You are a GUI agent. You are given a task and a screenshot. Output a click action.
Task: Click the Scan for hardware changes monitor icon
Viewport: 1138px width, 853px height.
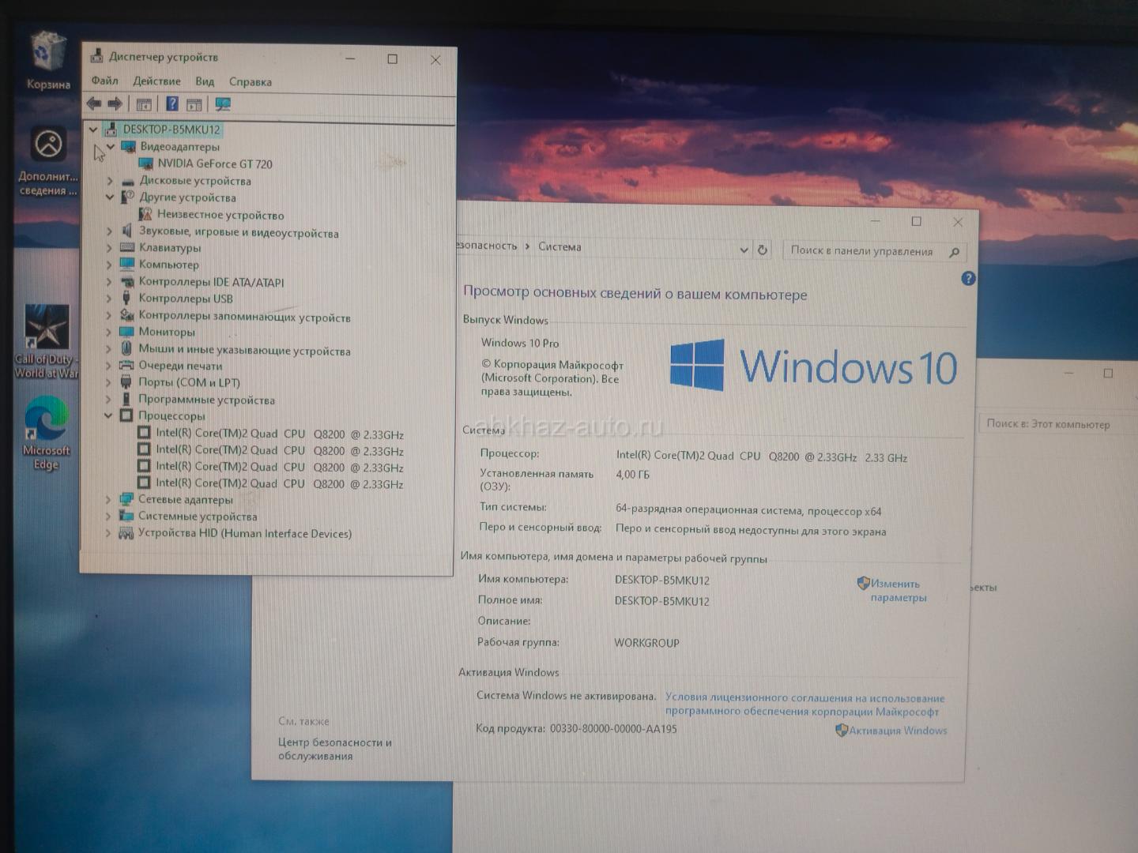[223, 104]
